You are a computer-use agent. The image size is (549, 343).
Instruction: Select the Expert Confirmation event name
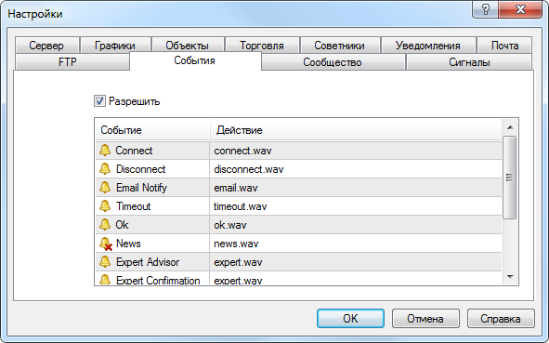pos(158,280)
